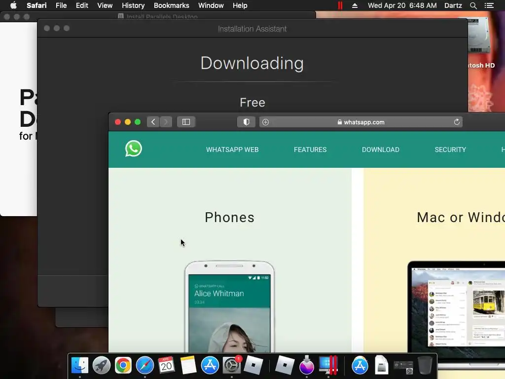
Task: Open the privacy report shield icon
Action: pos(247,122)
